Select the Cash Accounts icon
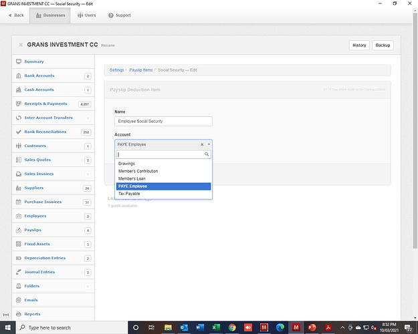The height and width of the screenshot is (334, 418). 19,90
